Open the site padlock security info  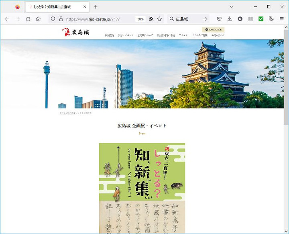pyautogui.click(x=61, y=19)
